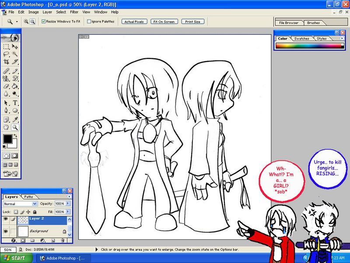Hide Layer 2 using its eye icon

[x=5, y=219]
